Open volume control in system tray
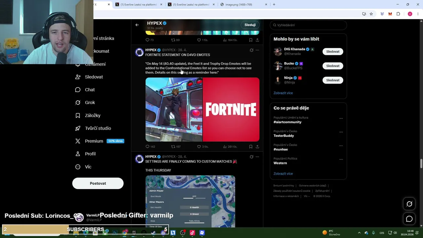The image size is (423, 238). coord(395,233)
